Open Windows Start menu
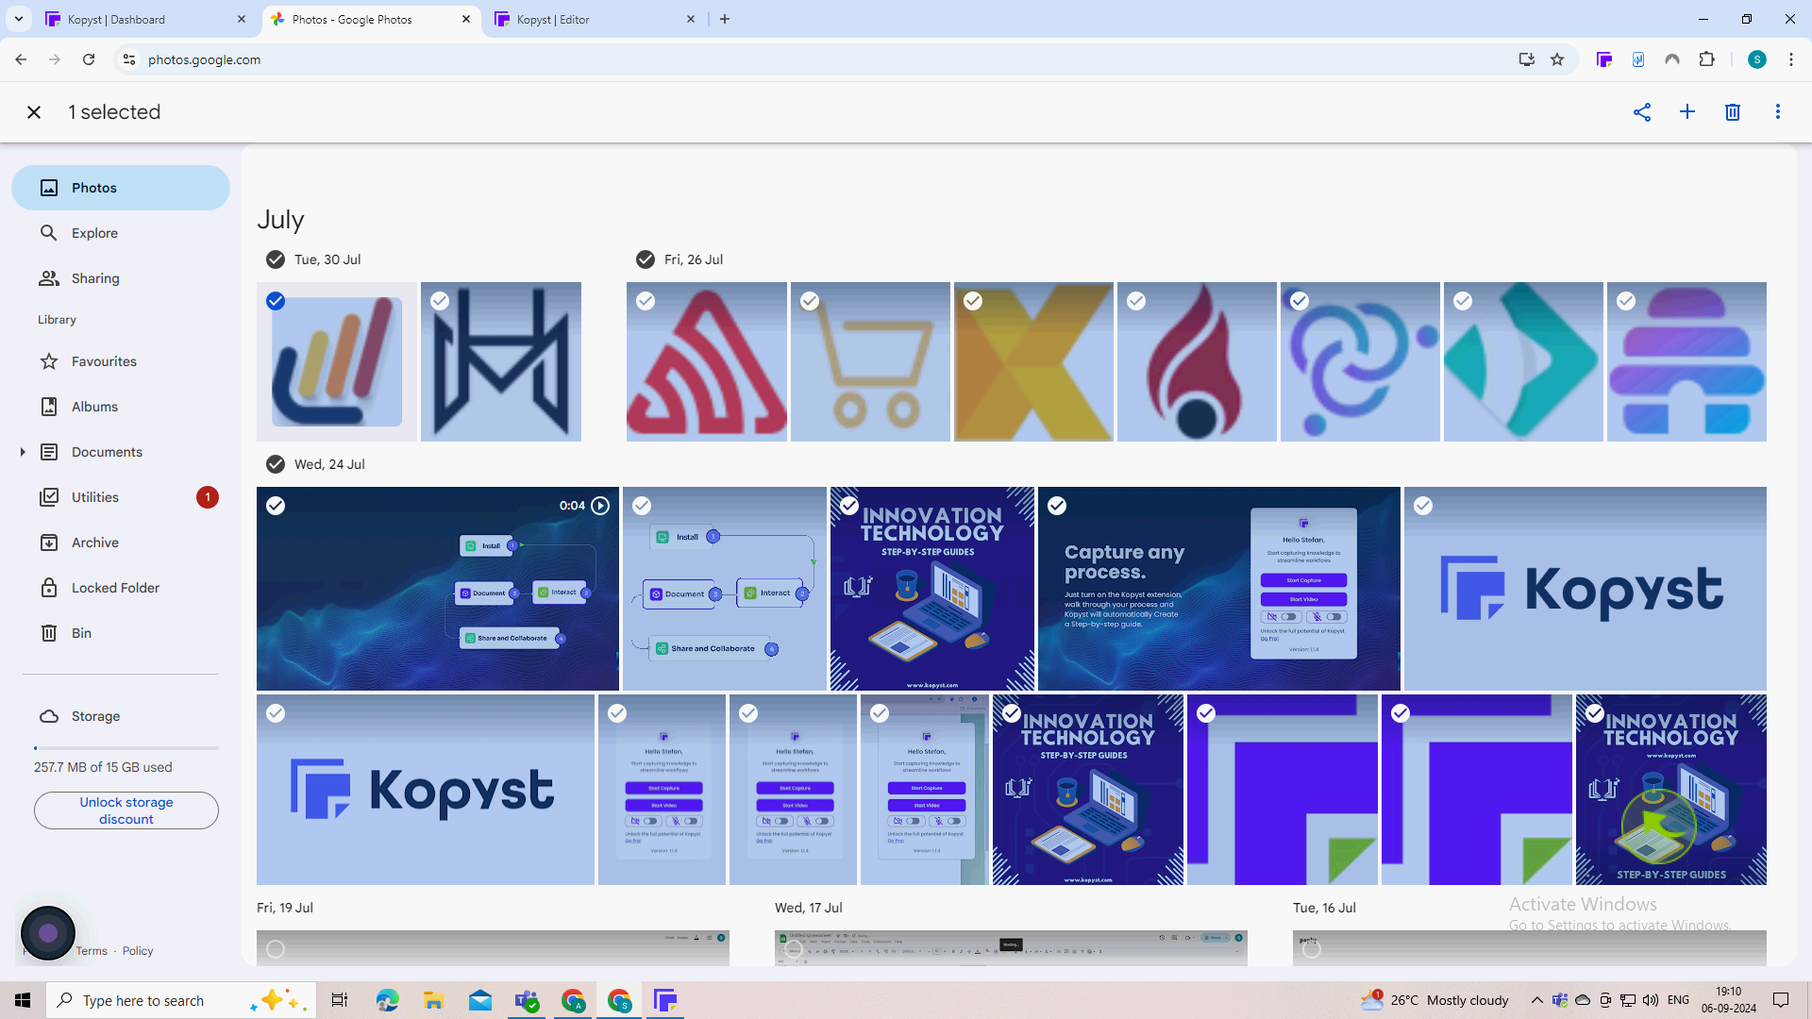 pos(23,1000)
